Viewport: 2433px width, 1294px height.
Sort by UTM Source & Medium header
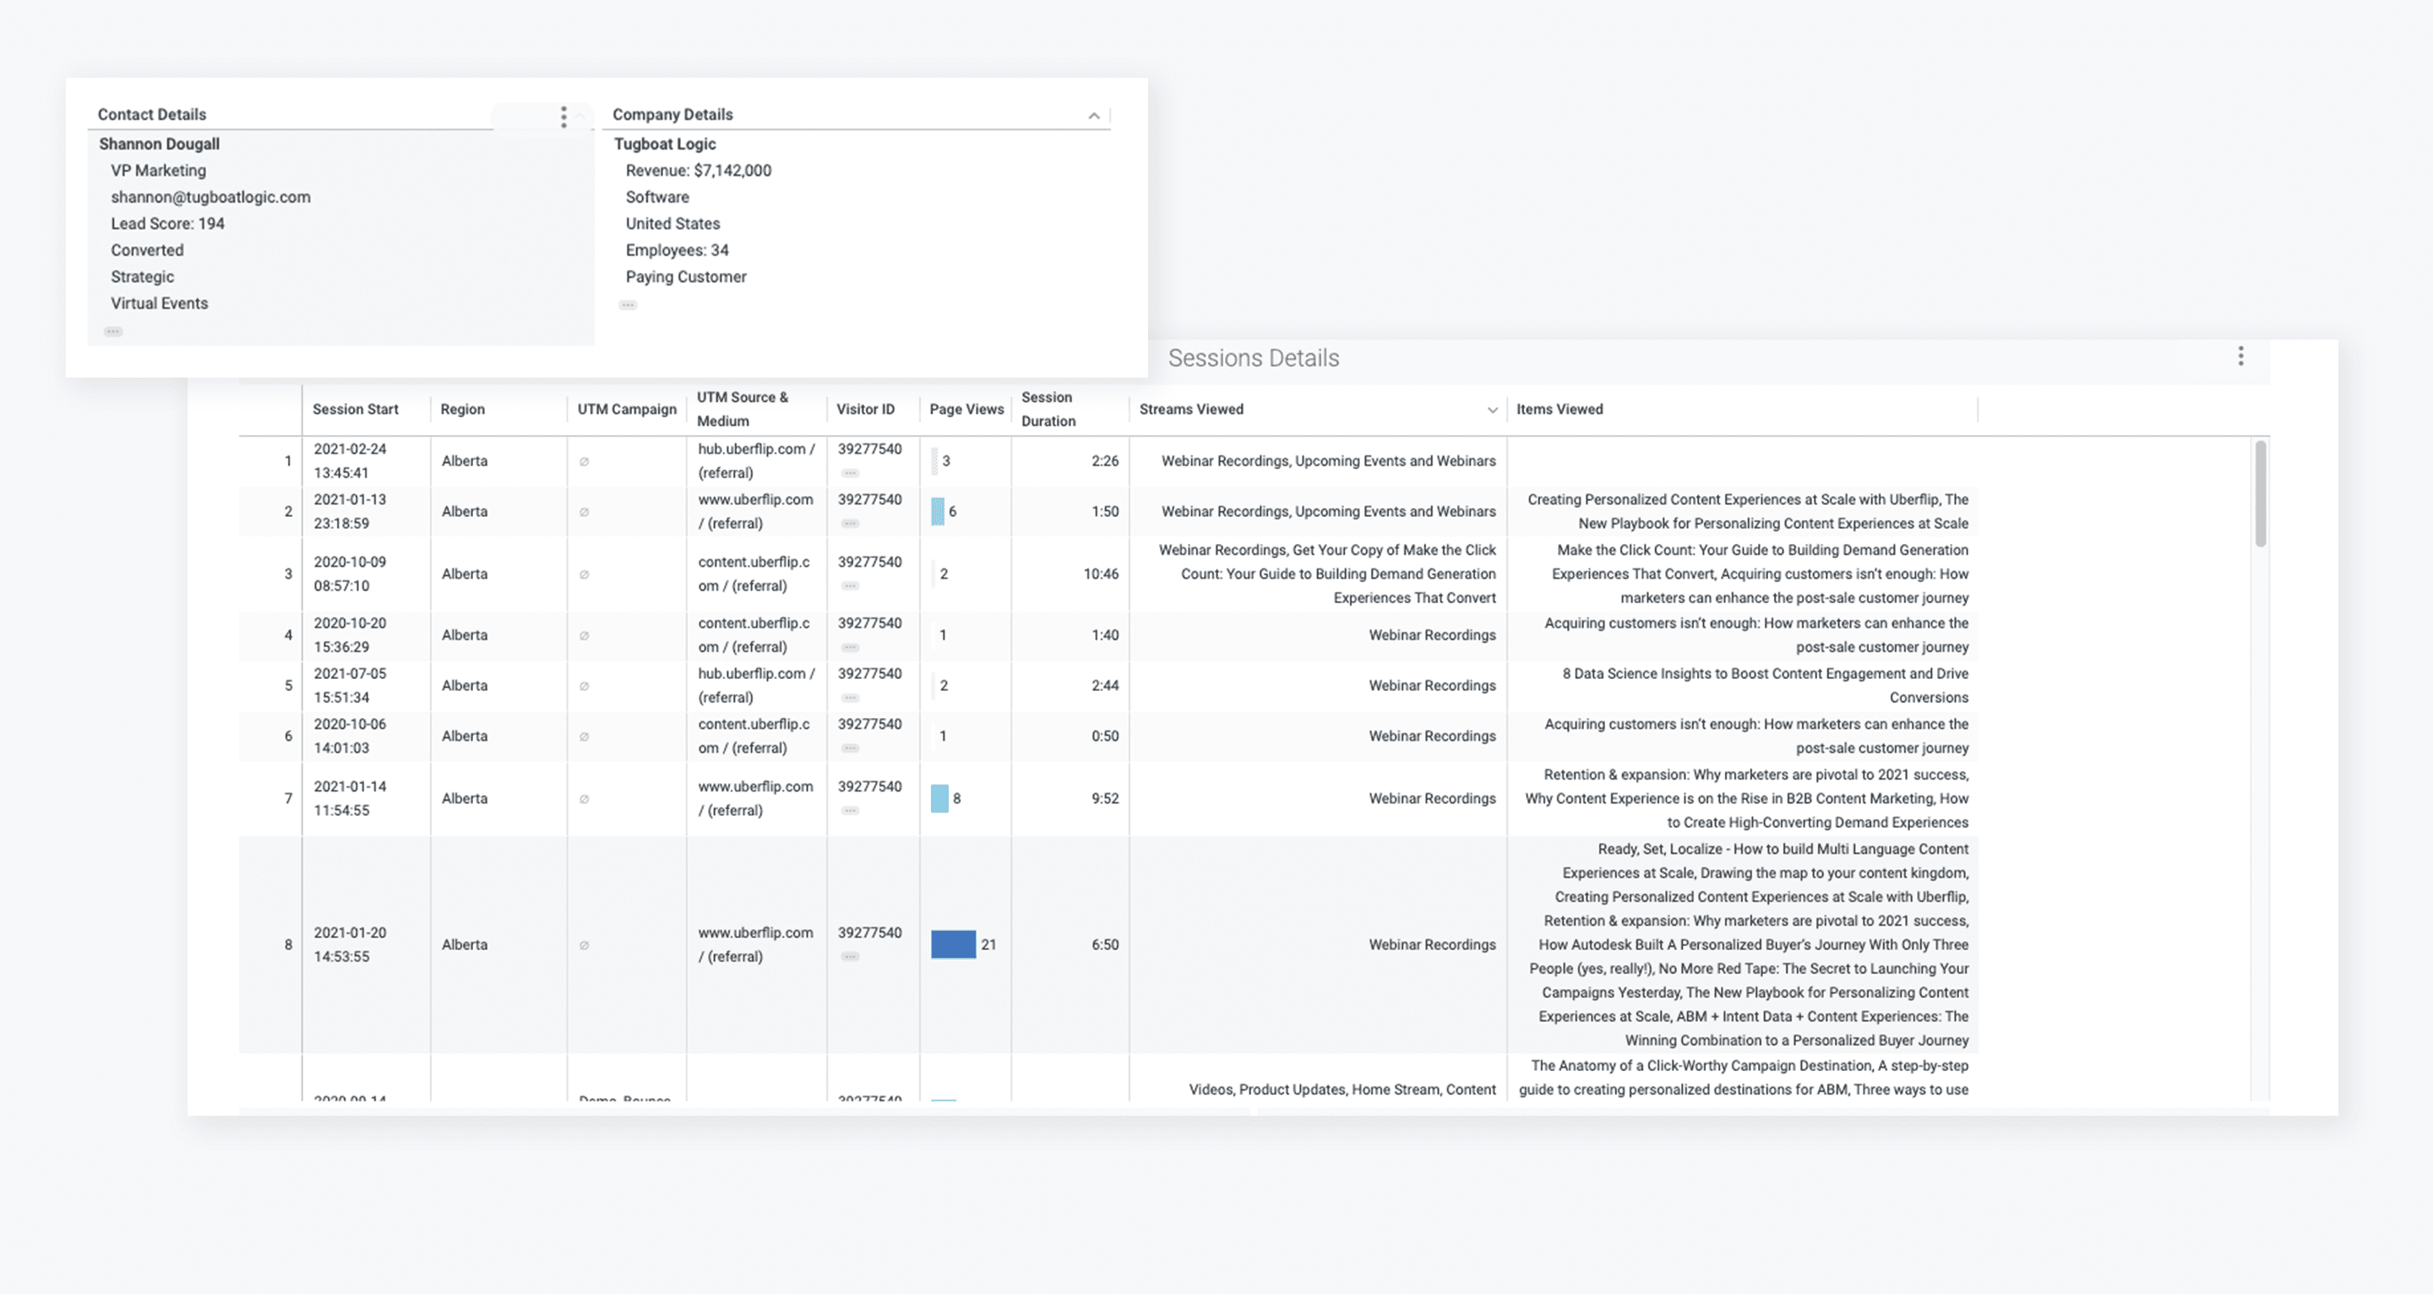tap(743, 409)
